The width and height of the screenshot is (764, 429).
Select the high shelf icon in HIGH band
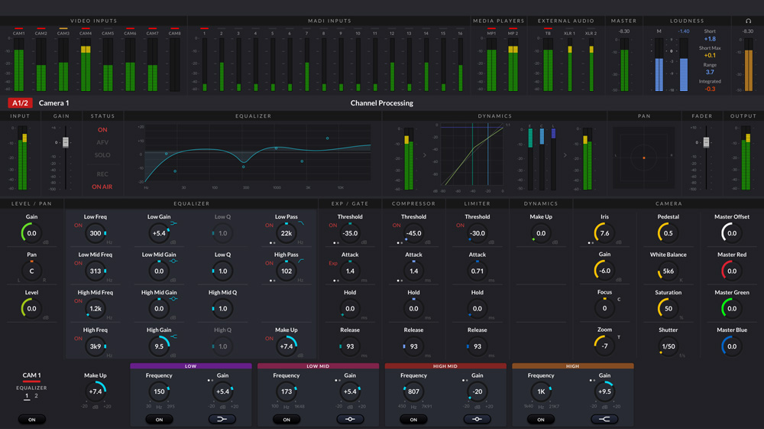point(604,419)
